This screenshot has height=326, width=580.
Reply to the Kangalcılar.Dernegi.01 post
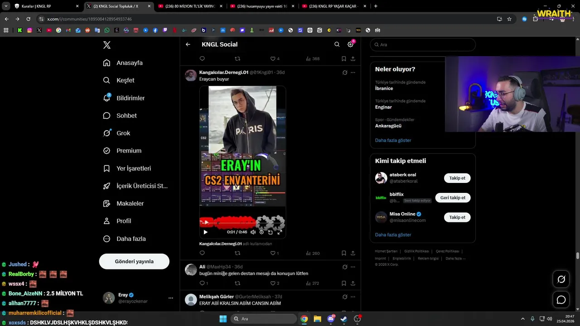coord(202,253)
